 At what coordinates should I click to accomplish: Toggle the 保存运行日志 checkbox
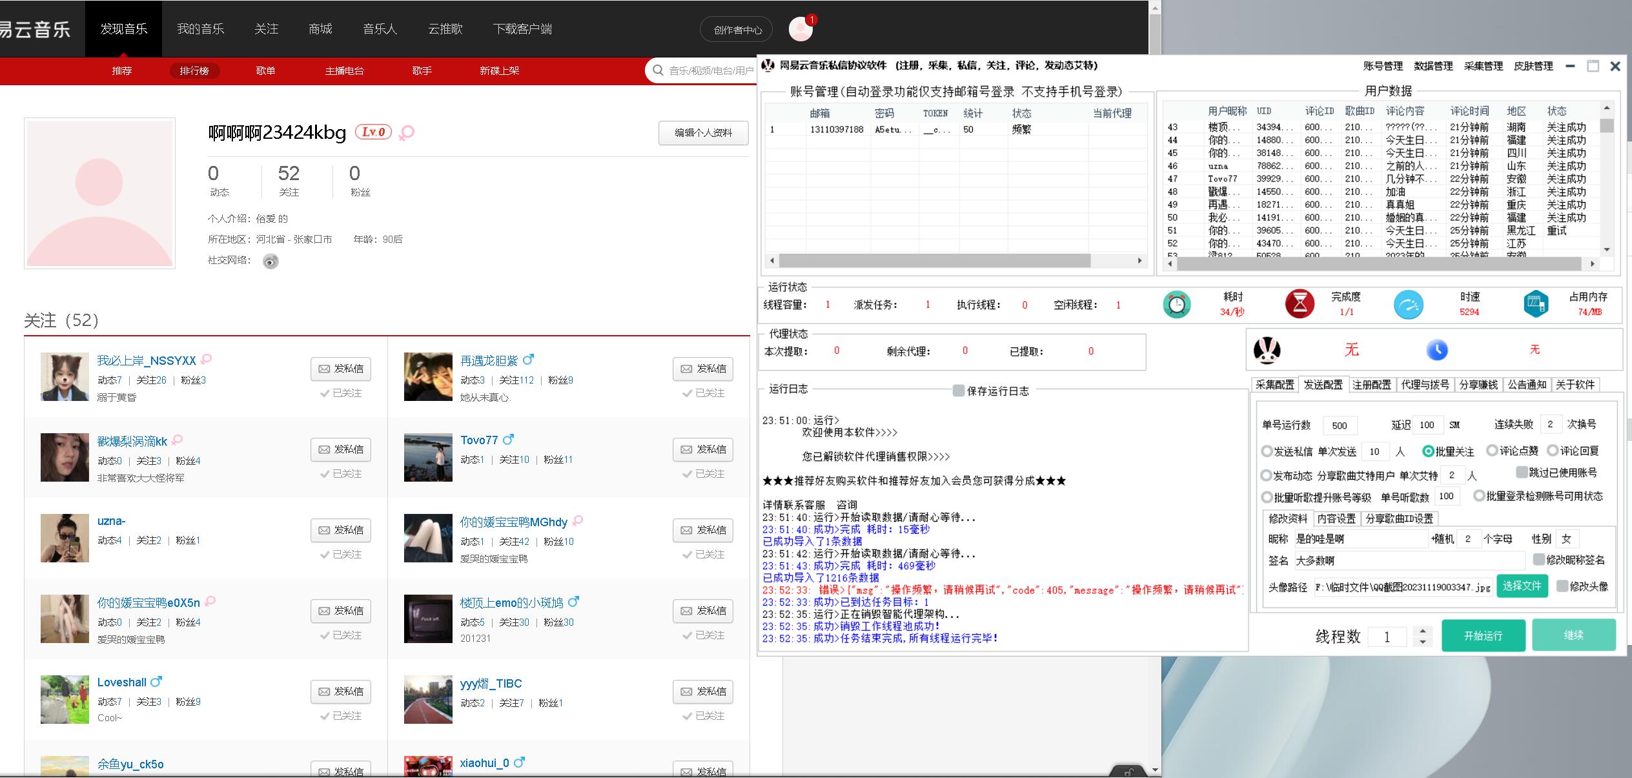959,391
